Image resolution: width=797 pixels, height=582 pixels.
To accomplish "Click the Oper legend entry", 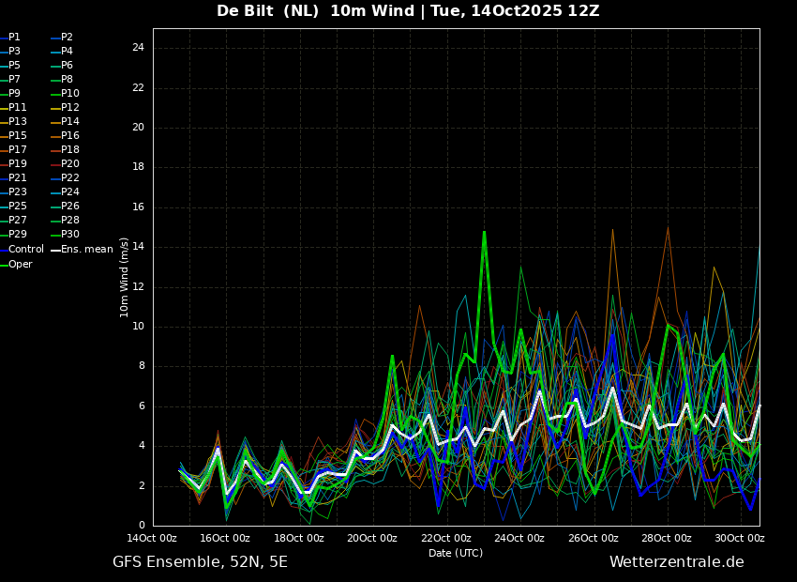I will (x=16, y=265).
